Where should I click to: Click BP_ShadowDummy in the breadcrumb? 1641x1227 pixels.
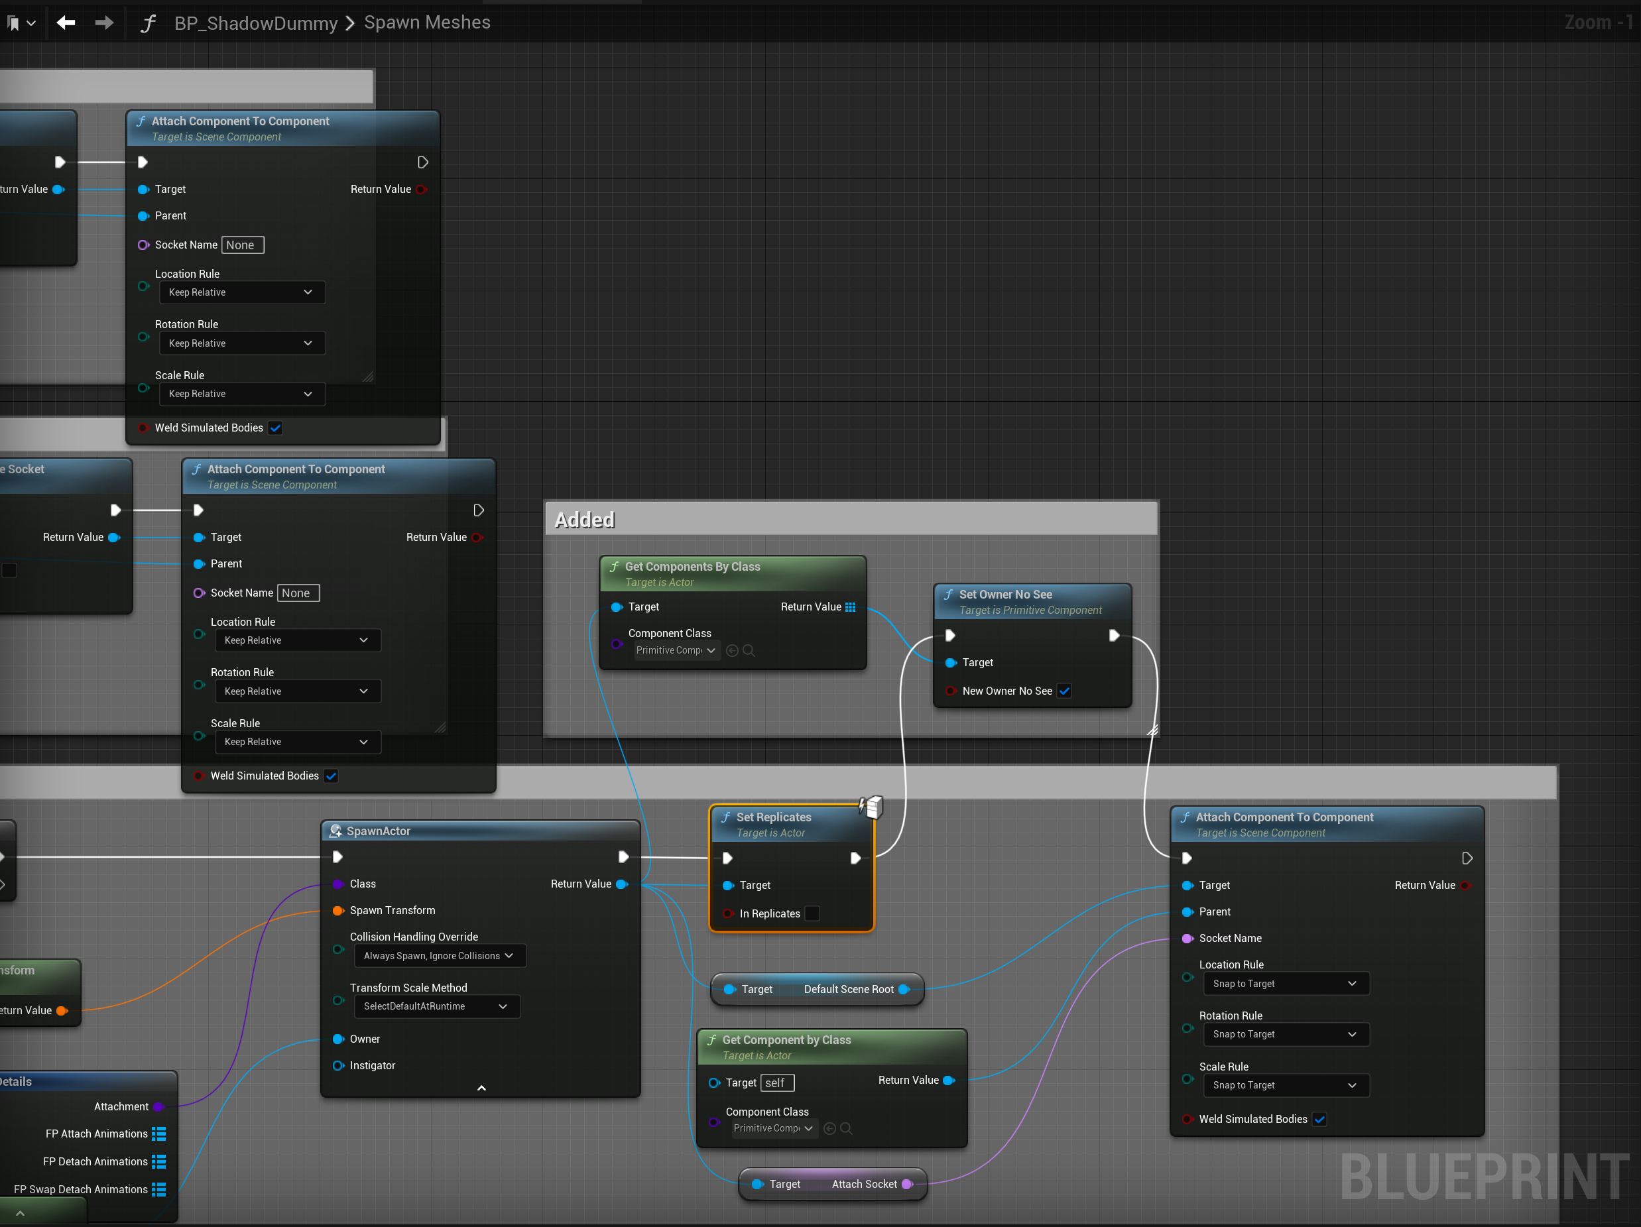pos(256,23)
